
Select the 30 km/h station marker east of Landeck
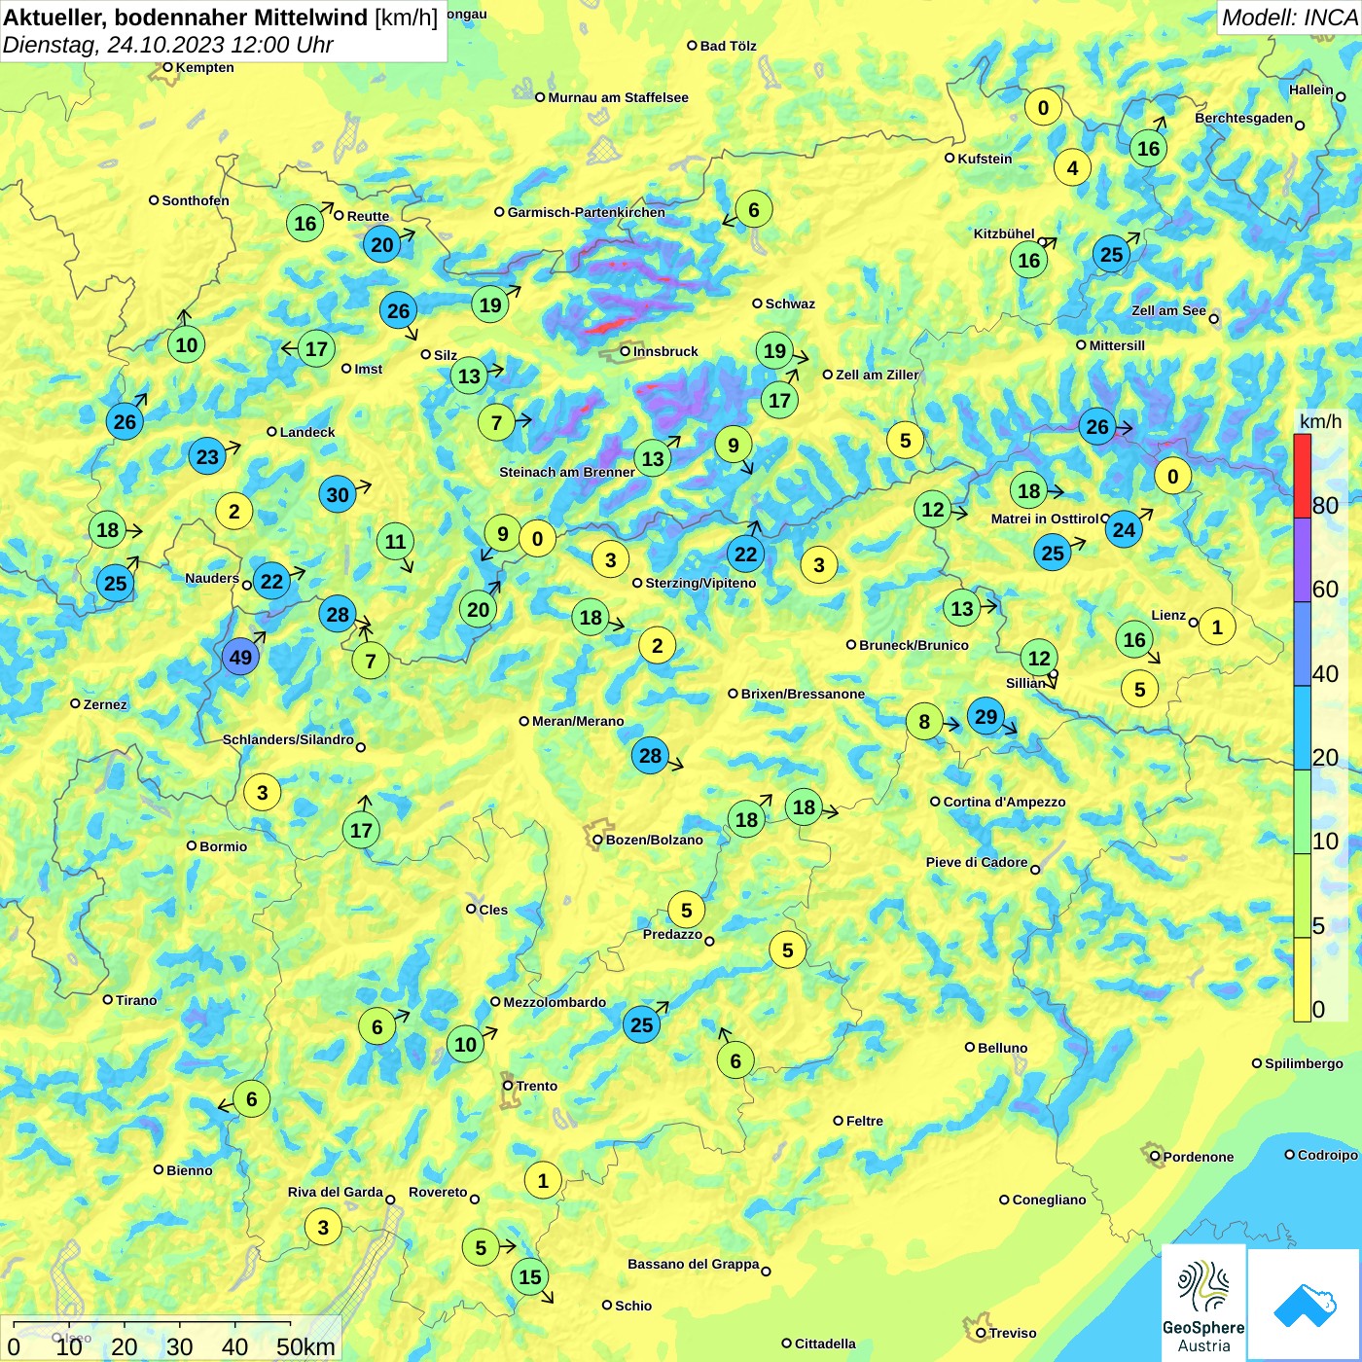[338, 494]
